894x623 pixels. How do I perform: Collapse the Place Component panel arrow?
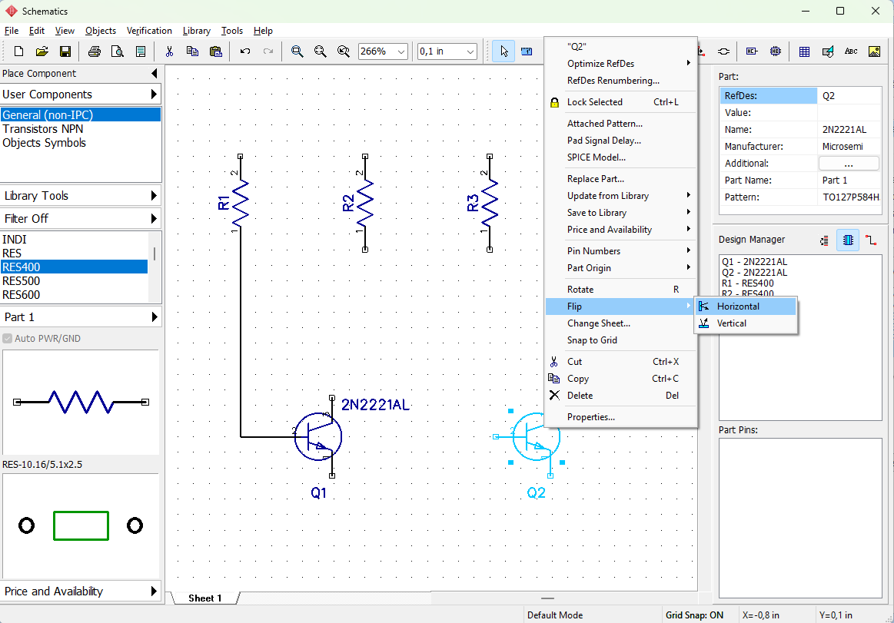154,74
